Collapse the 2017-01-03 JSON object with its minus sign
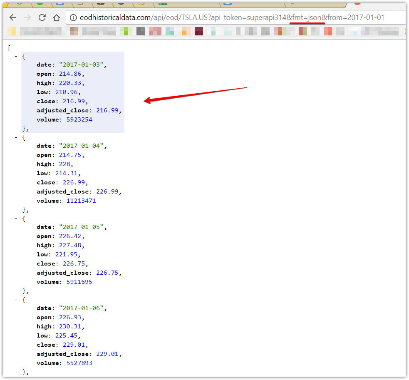This screenshot has width=409, height=380. click(16, 56)
